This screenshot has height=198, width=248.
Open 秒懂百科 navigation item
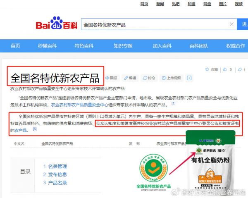pos(47,46)
